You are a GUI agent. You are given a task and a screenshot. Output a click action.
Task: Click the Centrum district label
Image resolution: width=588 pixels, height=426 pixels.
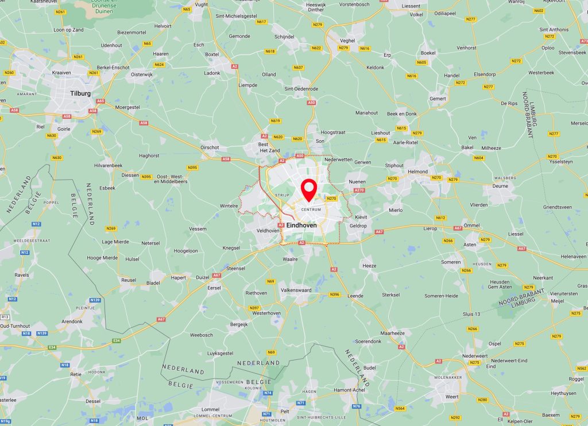click(311, 210)
